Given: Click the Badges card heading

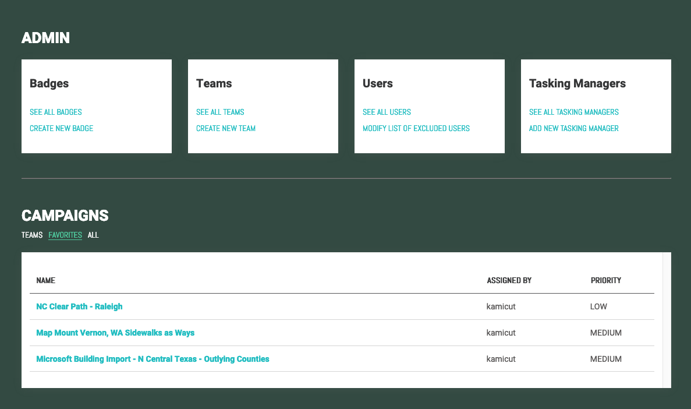Looking at the screenshot, I should [x=49, y=83].
